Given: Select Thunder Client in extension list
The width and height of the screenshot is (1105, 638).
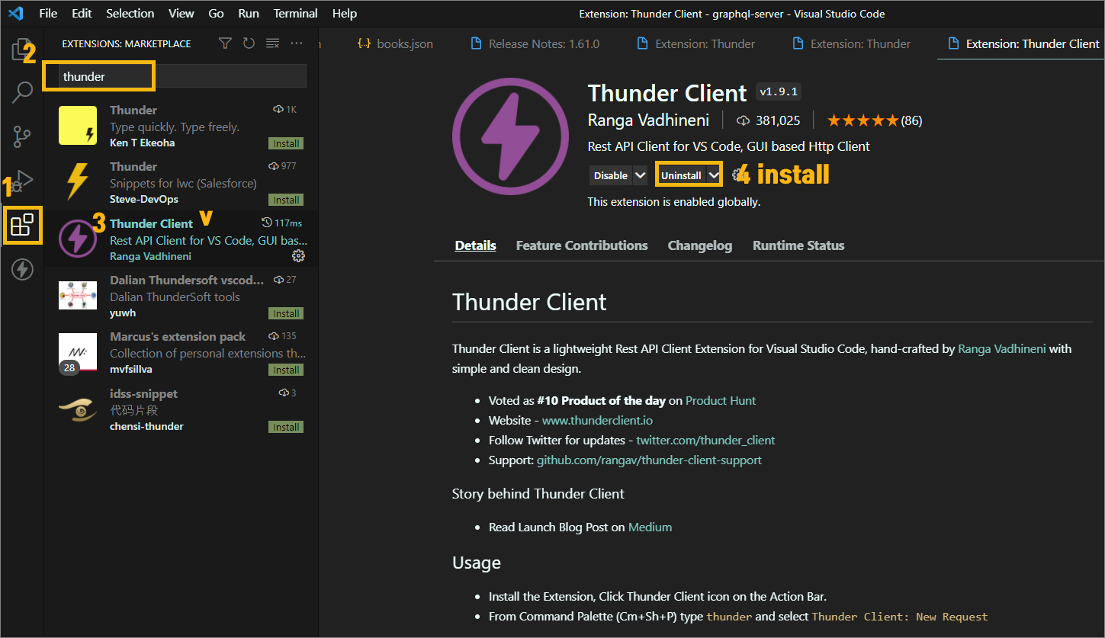Looking at the screenshot, I should point(181,239).
